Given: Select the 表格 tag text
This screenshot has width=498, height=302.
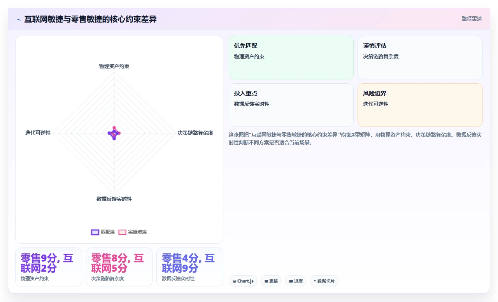Looking at the screenshot, I should click(274, 281).
